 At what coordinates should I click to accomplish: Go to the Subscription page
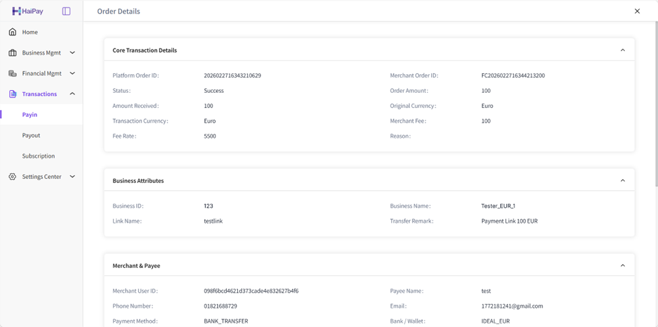(x=38, y=156)
